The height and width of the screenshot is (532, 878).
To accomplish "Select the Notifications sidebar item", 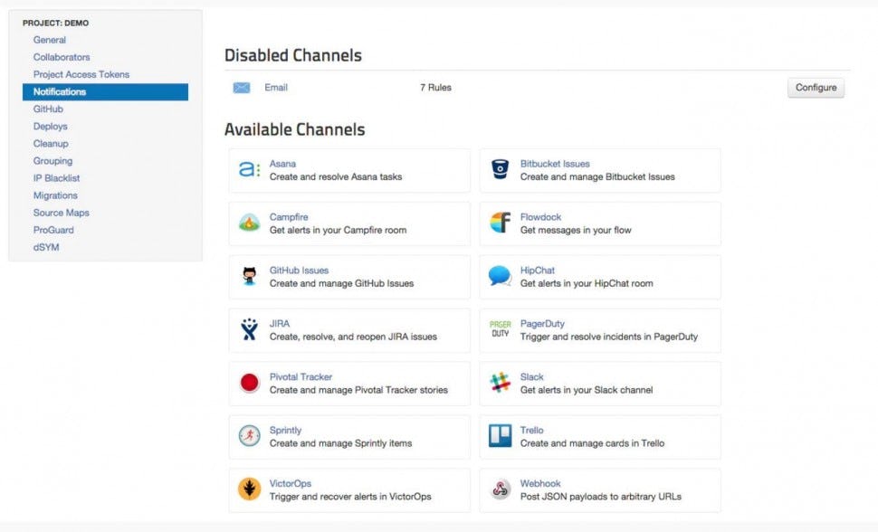I will coord(105,92).
